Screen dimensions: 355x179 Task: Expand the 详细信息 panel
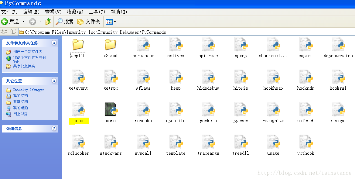54,129
